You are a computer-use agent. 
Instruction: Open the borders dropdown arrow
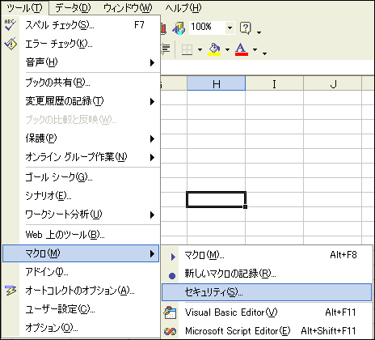[x=200, y=49]
